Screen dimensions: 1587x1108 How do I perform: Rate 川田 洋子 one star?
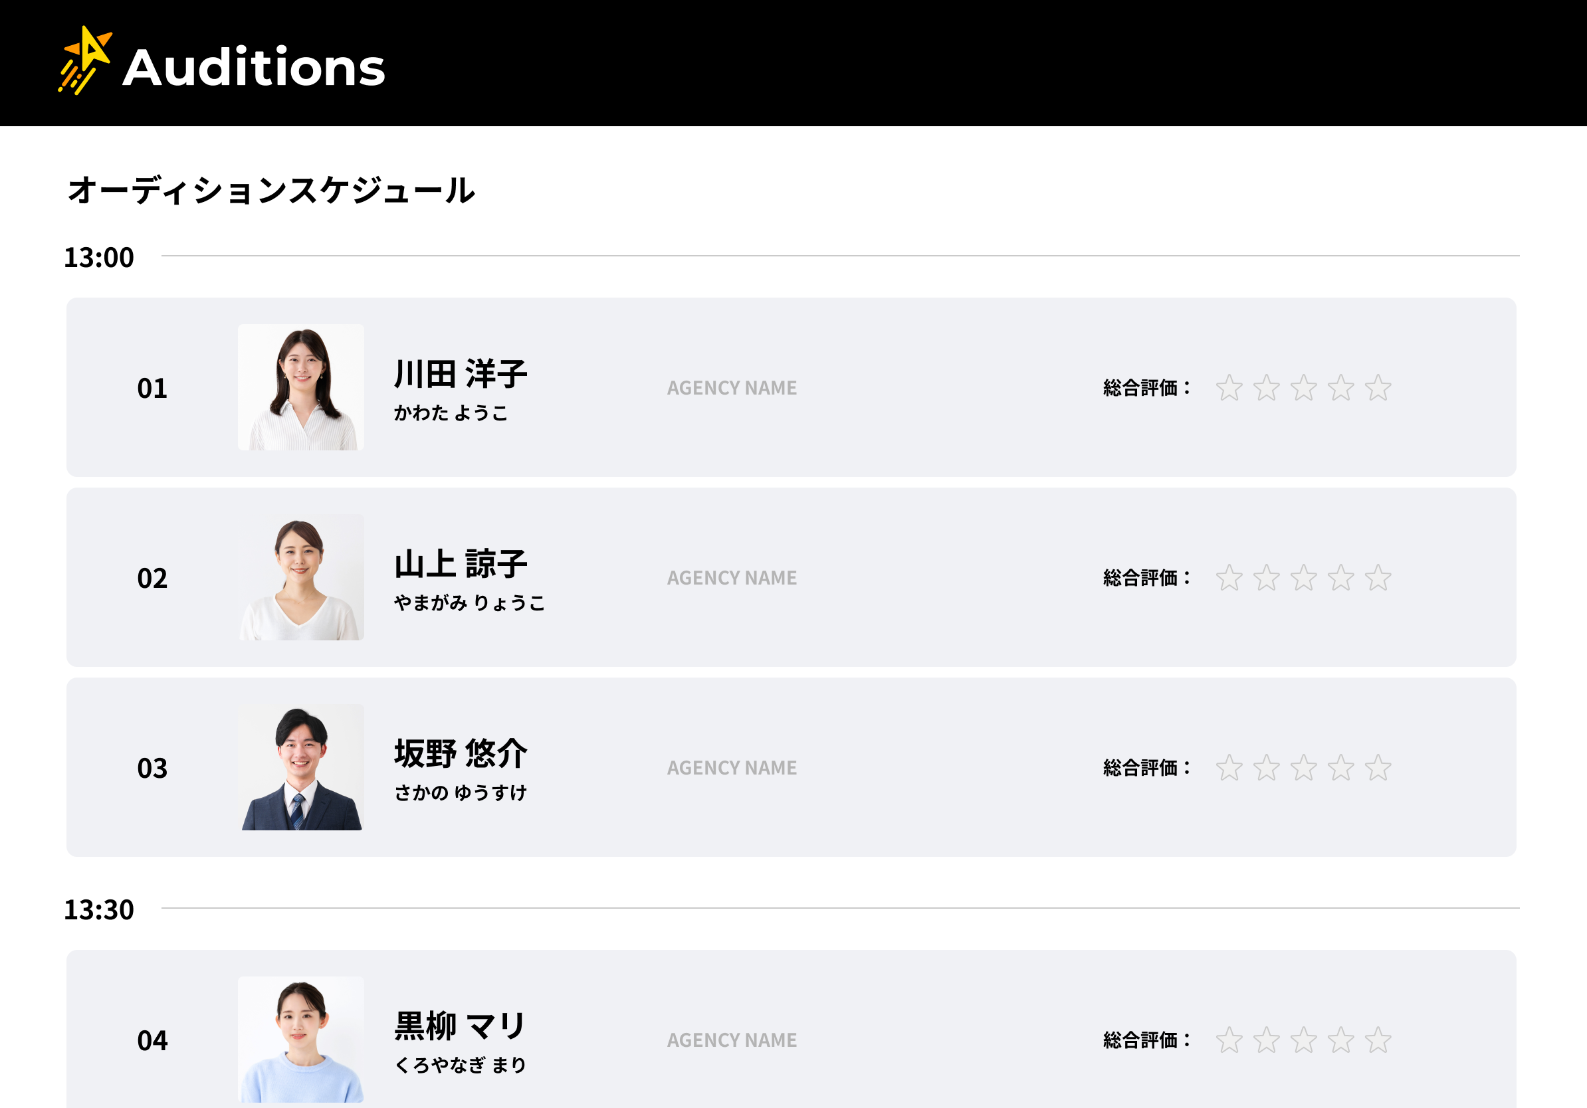pos(1229,388)
